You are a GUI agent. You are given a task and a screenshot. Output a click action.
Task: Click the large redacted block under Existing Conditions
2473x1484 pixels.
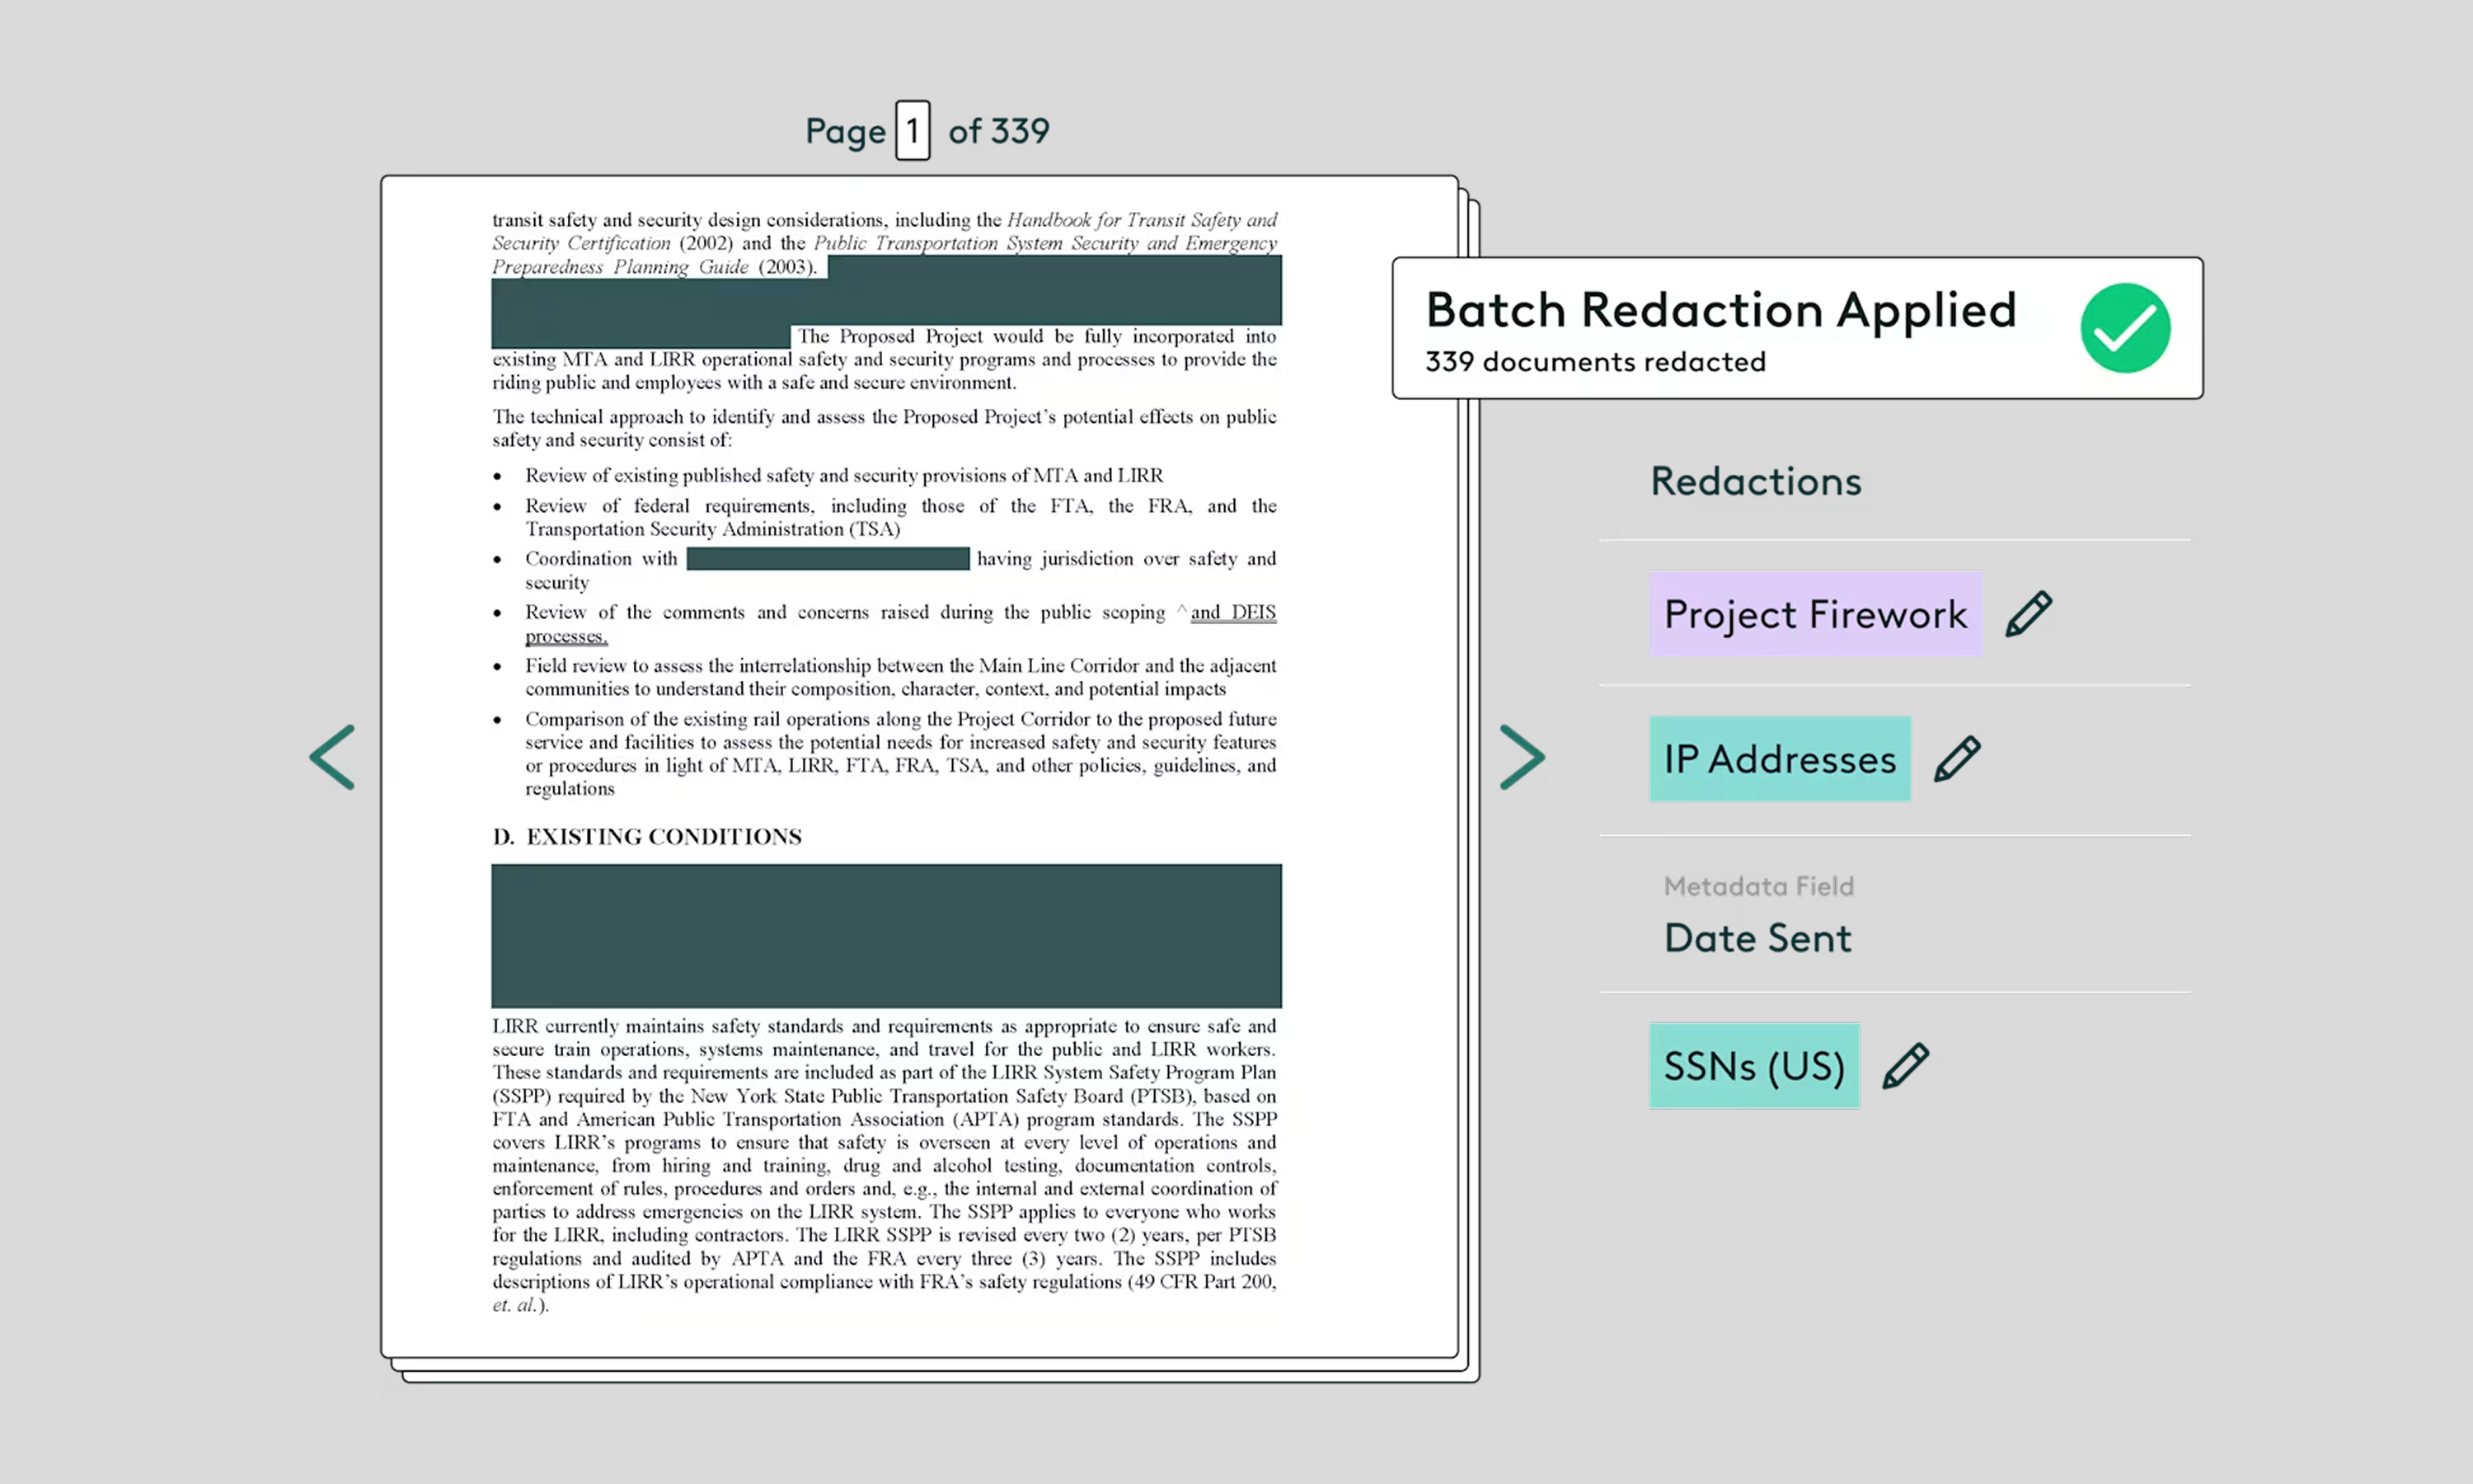pyautogui.click(x=885, y=935)
